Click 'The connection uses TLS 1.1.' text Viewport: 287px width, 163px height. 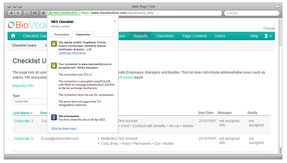click(x=76, y=75)
